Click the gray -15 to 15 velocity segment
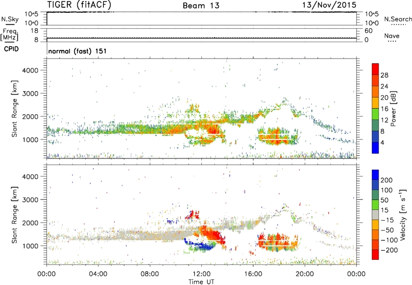Image resolution: width=412 pixels, height=285 pixels. tap(375, 215)
